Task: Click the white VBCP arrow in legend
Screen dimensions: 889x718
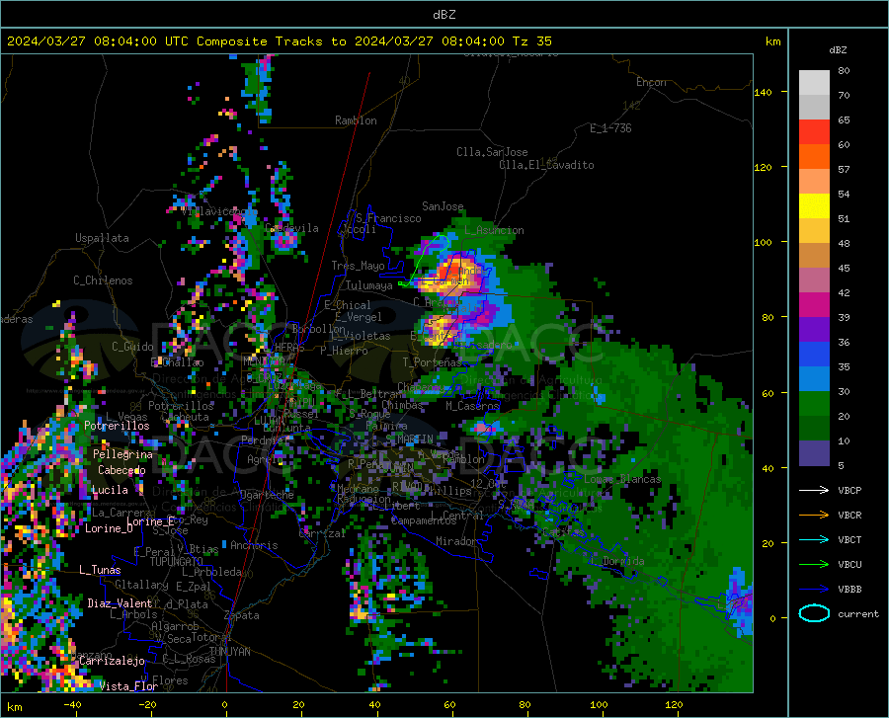Action: click(814, 490)
